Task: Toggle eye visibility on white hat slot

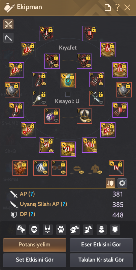Action: [x=89, y=120]
